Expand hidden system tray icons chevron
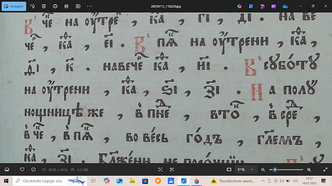 [x=263, y=181]
